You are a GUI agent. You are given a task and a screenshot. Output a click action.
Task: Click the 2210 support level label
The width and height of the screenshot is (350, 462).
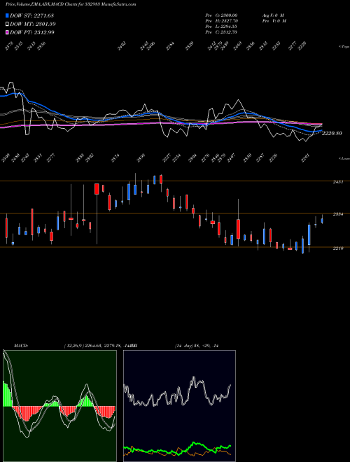click(338, 248)
